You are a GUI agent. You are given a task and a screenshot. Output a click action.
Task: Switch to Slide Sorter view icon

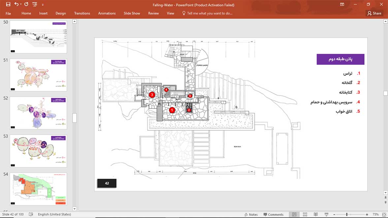click(x=305, y=214)
